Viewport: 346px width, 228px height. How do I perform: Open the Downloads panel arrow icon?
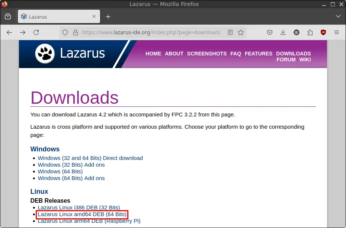coord(283,32)
